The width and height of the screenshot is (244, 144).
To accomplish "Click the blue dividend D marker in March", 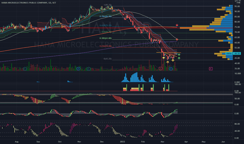I will 171,69.
